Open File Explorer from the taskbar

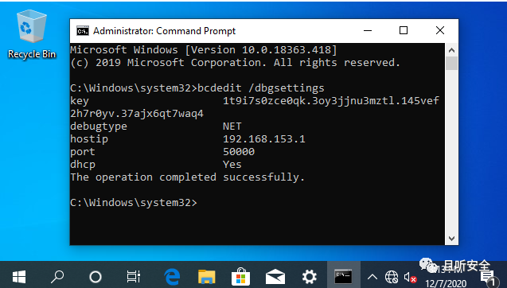pos(207,277)
